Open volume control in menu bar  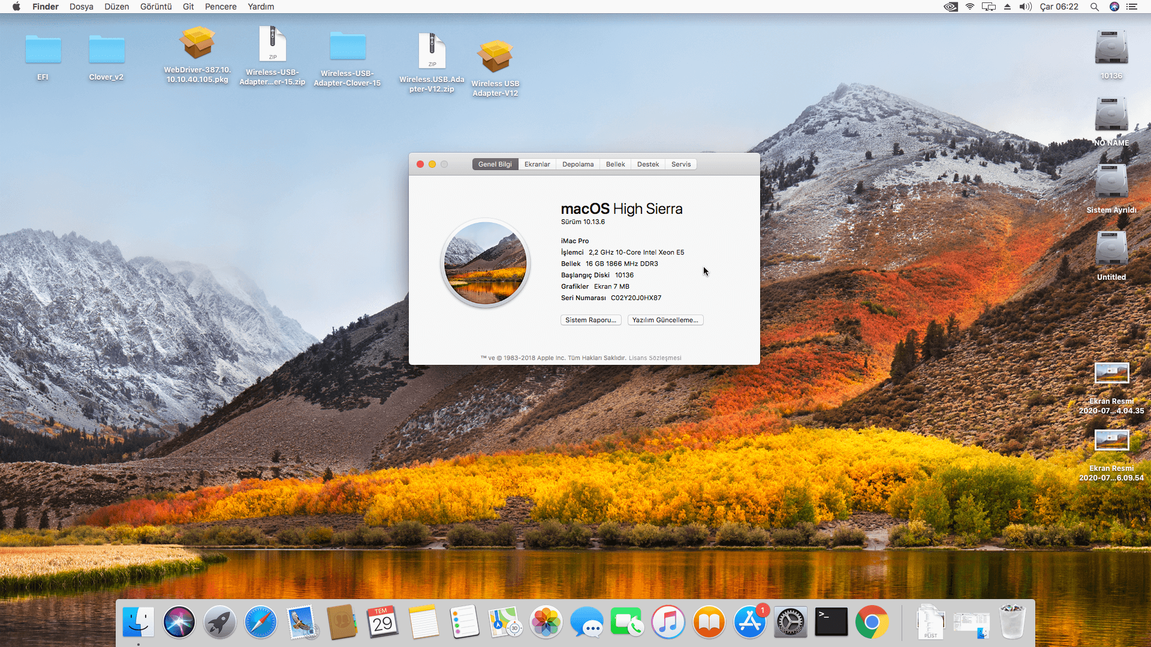tap(1025, 7)
